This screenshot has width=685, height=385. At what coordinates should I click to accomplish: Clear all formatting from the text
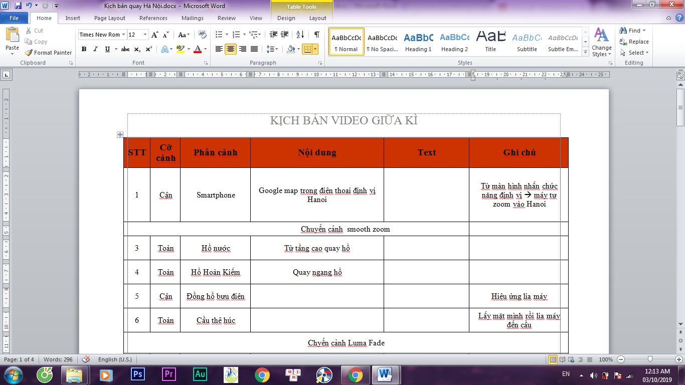203,35
